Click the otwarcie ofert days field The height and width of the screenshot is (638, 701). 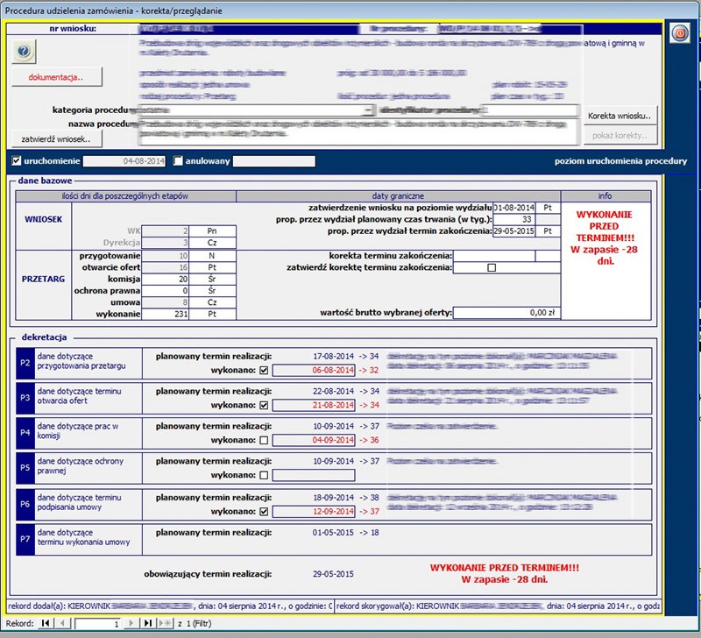[165, 267]
